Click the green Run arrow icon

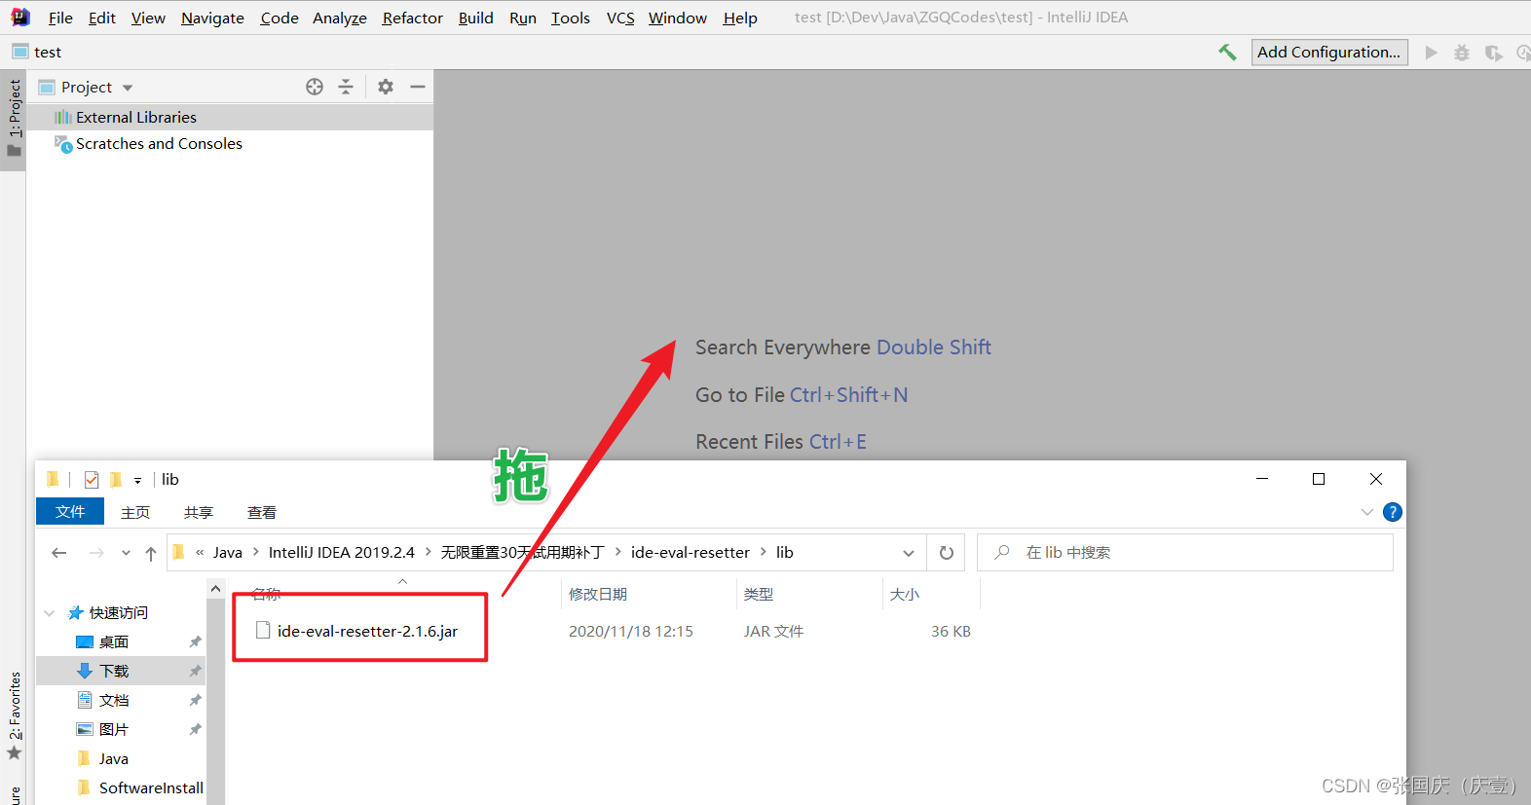click(x=1431, y=53)
